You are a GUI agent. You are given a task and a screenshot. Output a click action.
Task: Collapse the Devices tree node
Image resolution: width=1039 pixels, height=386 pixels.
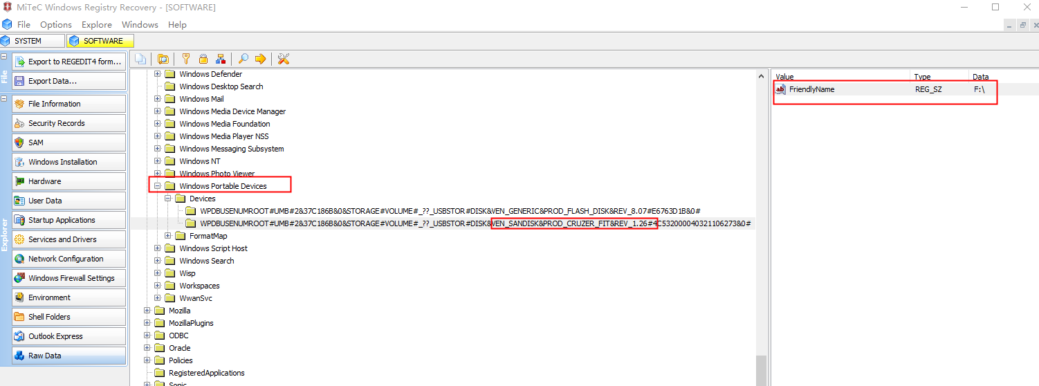click(167, 199)
